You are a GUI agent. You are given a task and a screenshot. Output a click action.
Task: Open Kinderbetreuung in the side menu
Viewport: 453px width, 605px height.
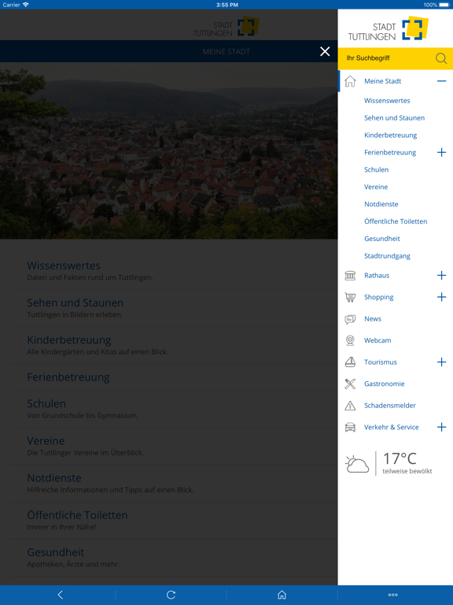coord(390,135)
